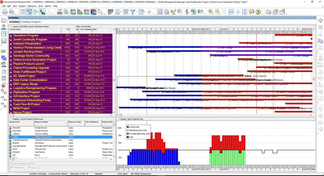This screenshot has width=324, height=176.
Task: Open the Schedule clock icon
Action: coord(166,12)
